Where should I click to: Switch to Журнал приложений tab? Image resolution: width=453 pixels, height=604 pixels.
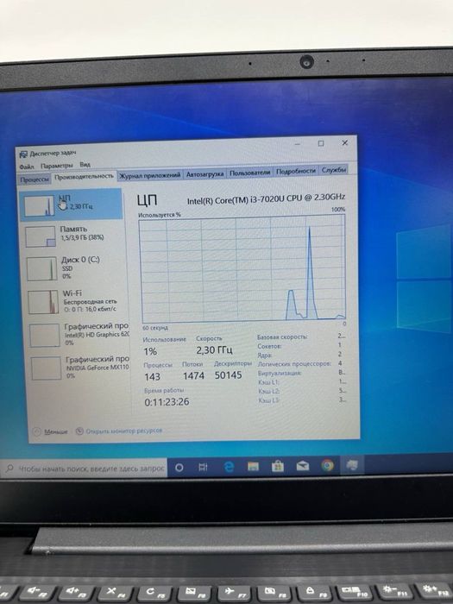149,175
